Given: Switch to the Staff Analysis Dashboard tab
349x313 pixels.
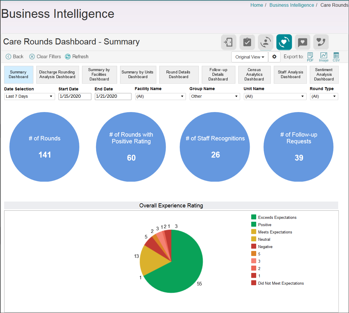Looking at the screenshot, I should point(290,75).
